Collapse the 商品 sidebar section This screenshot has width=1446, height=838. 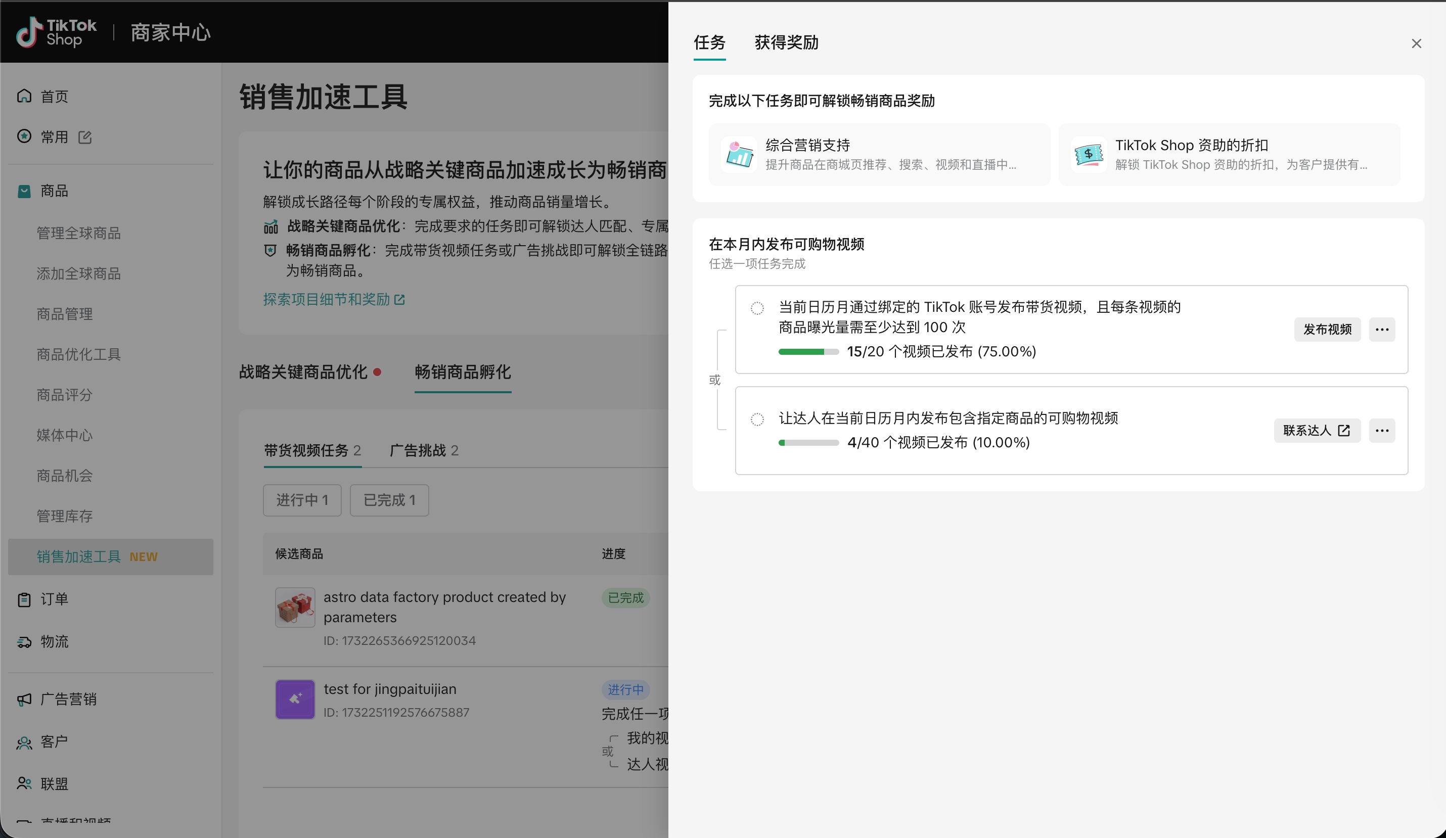54,191
